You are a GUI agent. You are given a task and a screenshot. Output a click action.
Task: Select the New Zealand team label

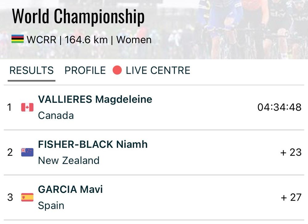[x=69, y=160]
